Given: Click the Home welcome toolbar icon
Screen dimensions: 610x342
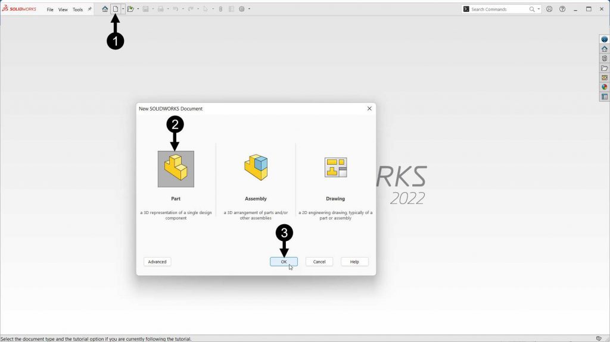Looking at the screenshot, I should tap(105, 9).
